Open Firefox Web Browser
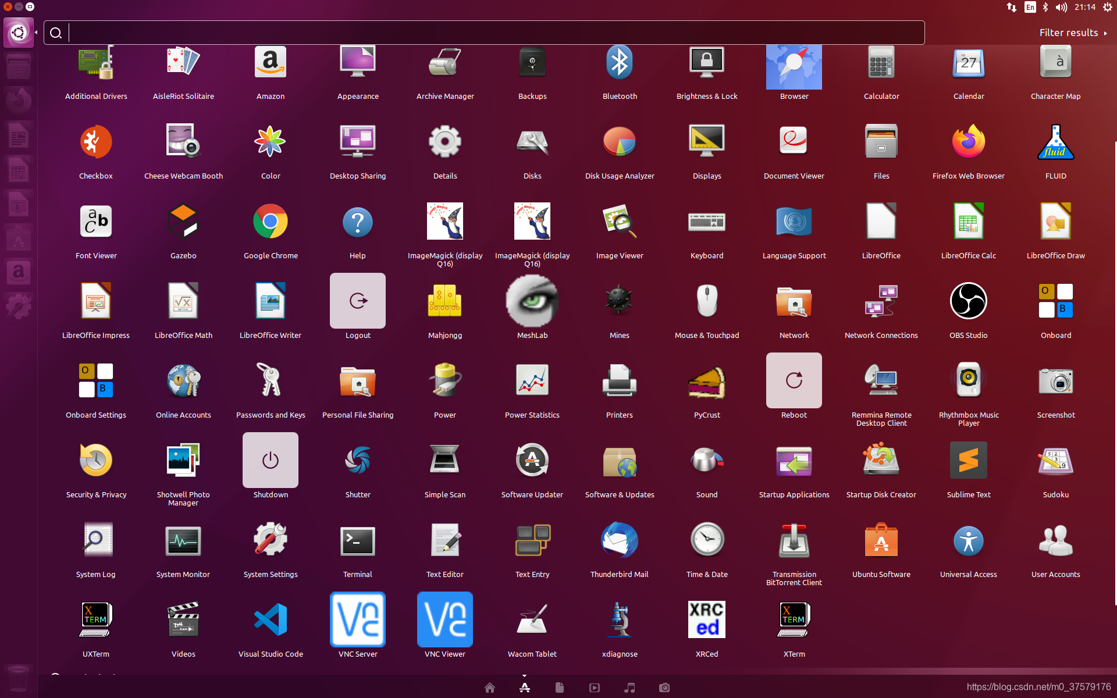Image resolution: width=1117 pixels, height=698 pixels. (x=969, y=142)
